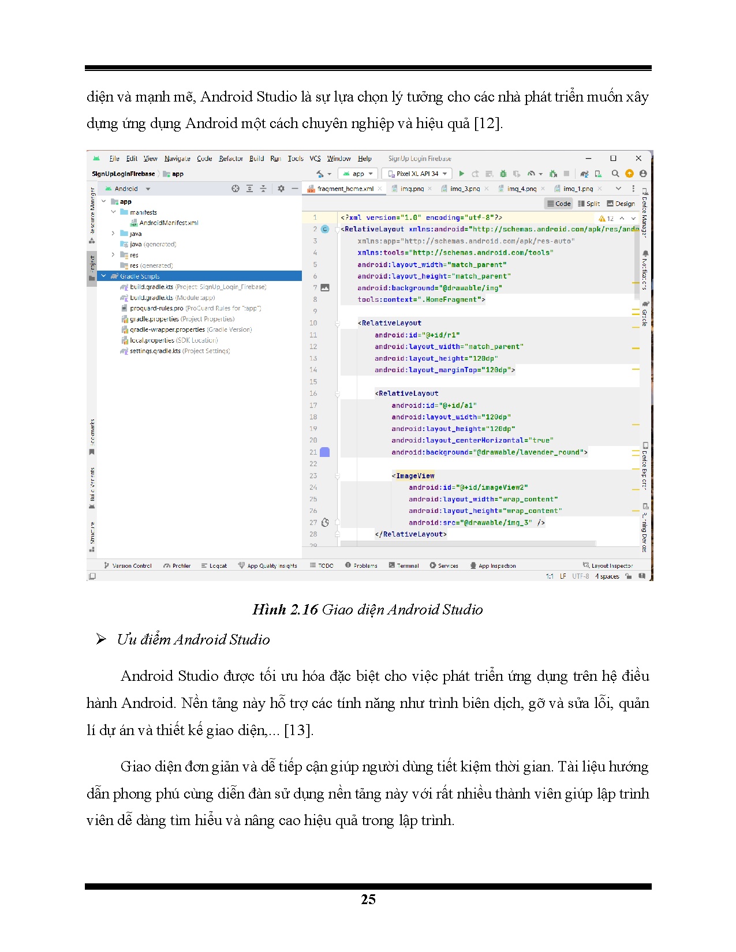
Task: Select AndroidManifest.xml in the project tree
Action: pos(169,223)
